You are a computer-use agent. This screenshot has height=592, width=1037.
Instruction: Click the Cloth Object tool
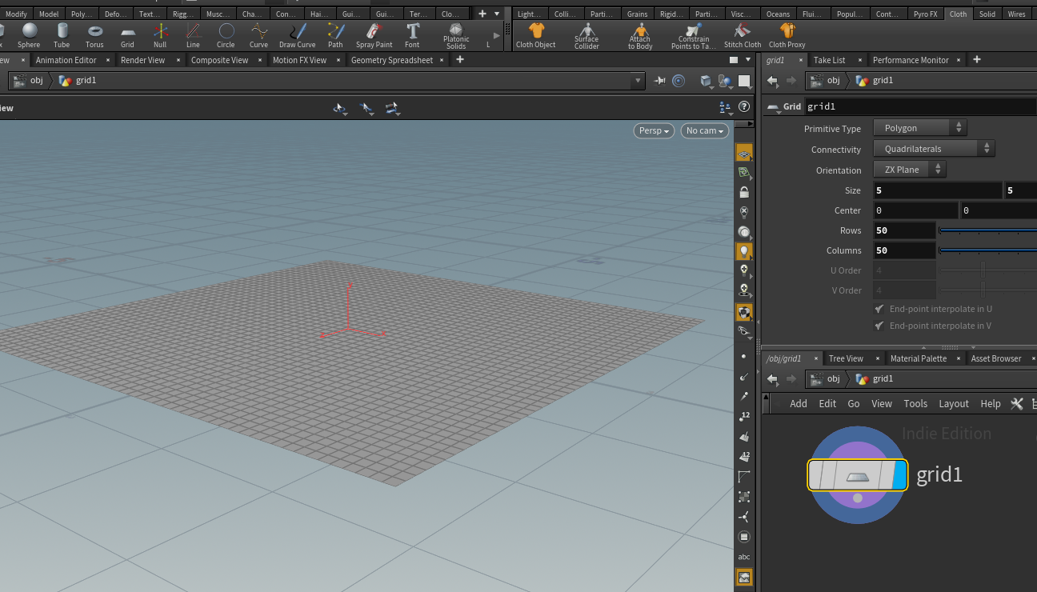[536, 34]
